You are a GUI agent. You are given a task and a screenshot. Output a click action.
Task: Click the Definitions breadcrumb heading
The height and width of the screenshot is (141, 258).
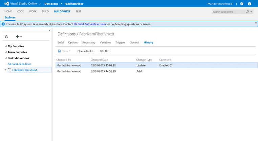66,34
